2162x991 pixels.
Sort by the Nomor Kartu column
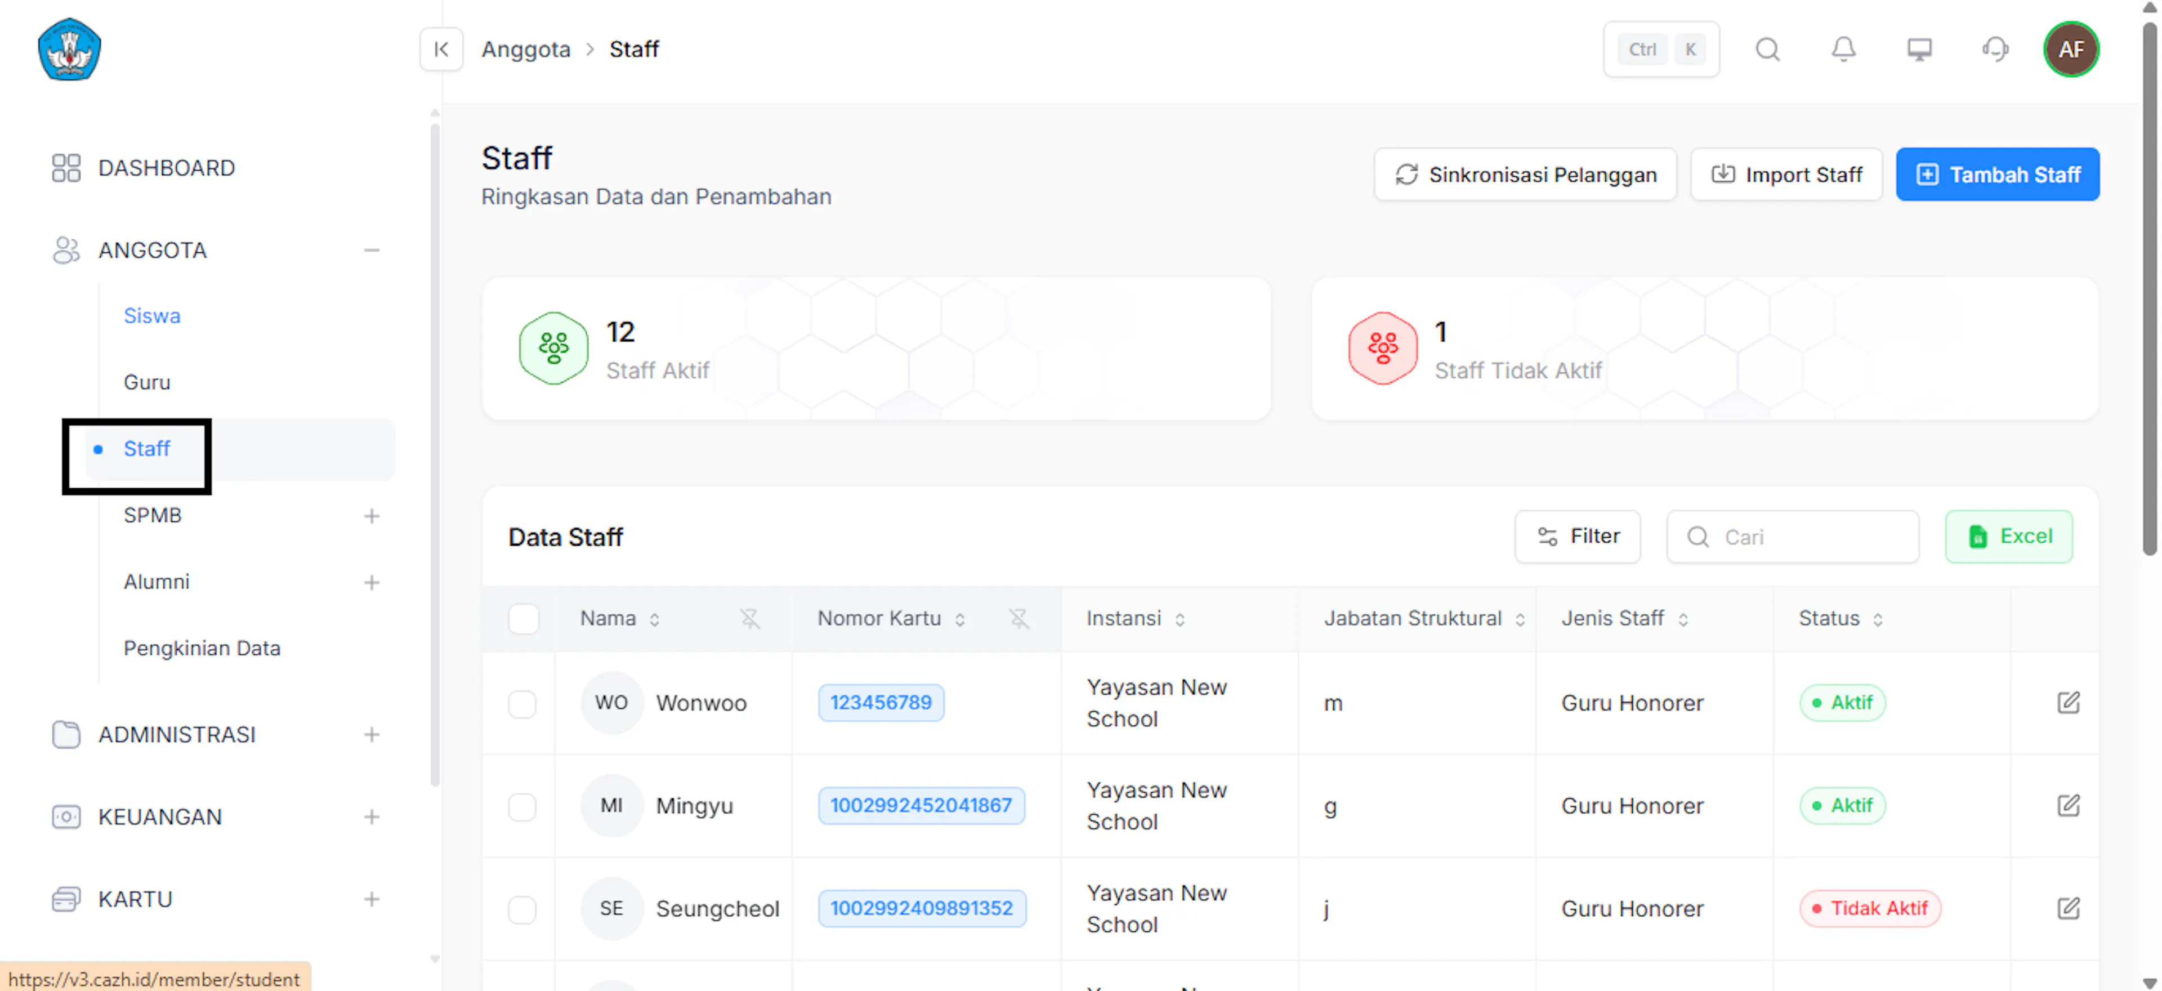(x=960, y=619)
